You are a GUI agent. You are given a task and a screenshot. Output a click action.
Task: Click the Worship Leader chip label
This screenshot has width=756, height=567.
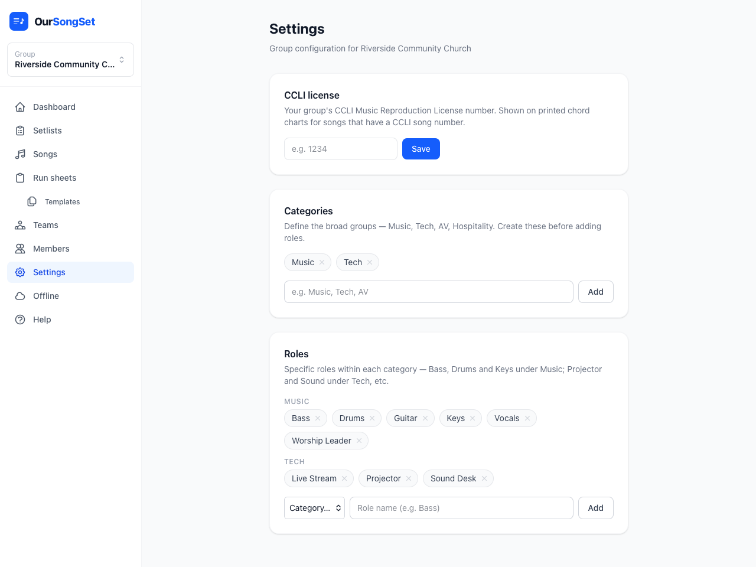coord(321,441)
